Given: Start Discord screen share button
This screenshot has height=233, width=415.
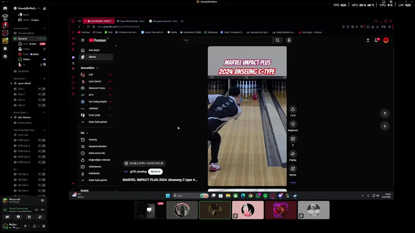Looking at the screenshot, I should pyautogui.click(x=18, y=217).
